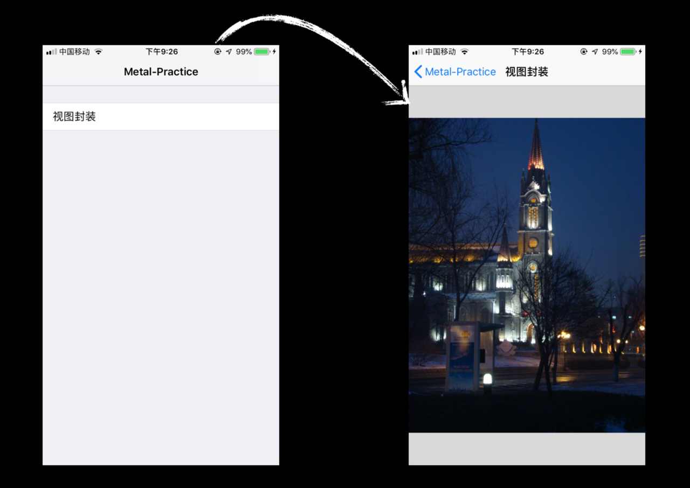The height and width of the screenshot is (488, 690).
Task: Tap rotation lock icon in left phone
Action: pyautogui.click(x=218, y=52)
